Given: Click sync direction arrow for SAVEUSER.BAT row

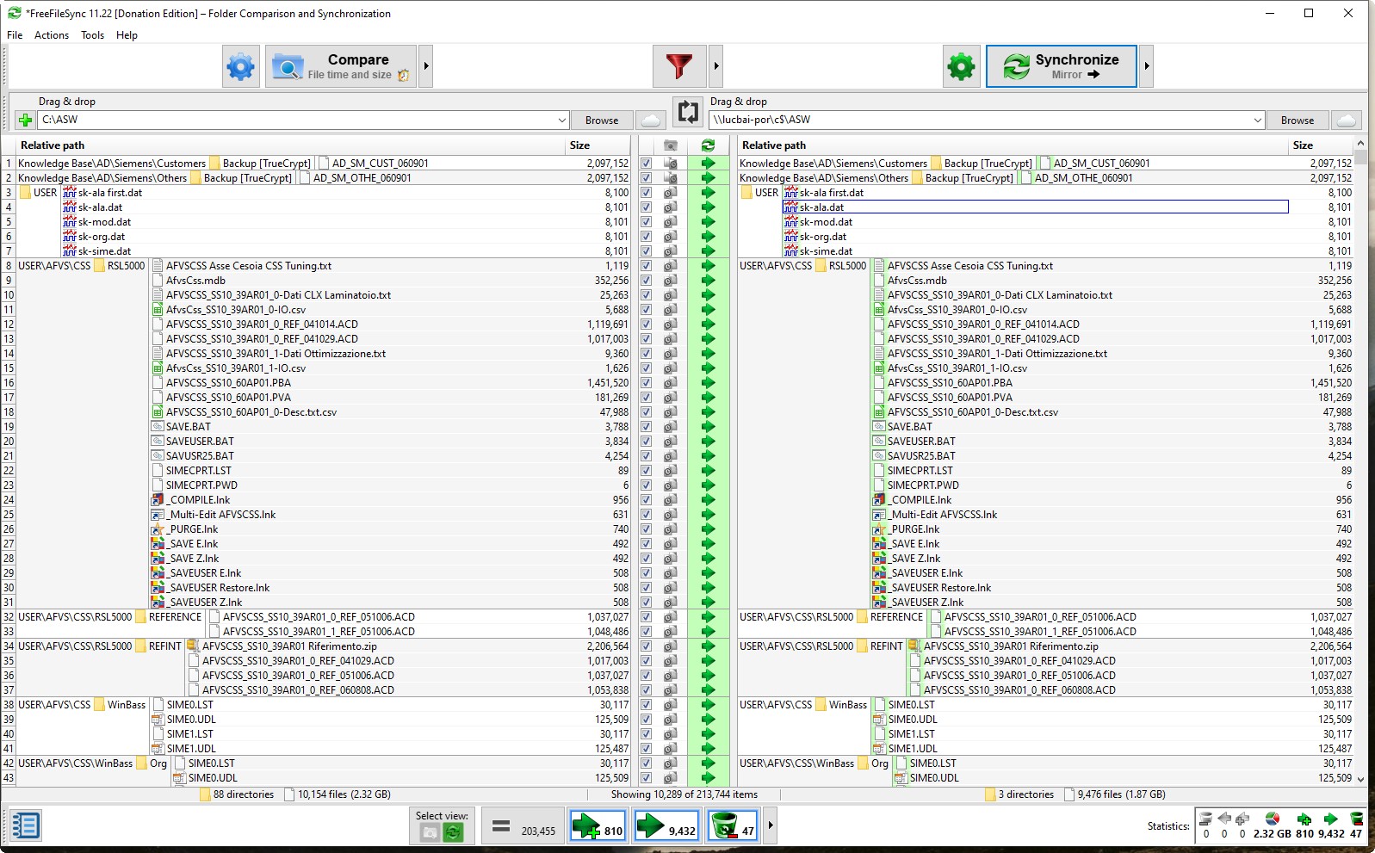Looking at the screenshot, I should (708, 442).
